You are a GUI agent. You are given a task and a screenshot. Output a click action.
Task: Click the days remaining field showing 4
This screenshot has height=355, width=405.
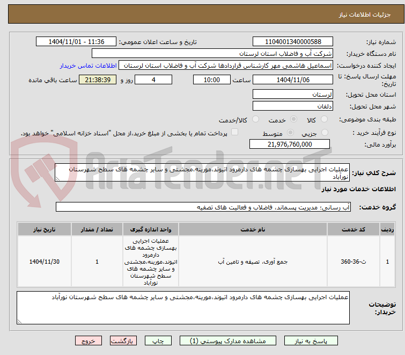pos(153,79)
